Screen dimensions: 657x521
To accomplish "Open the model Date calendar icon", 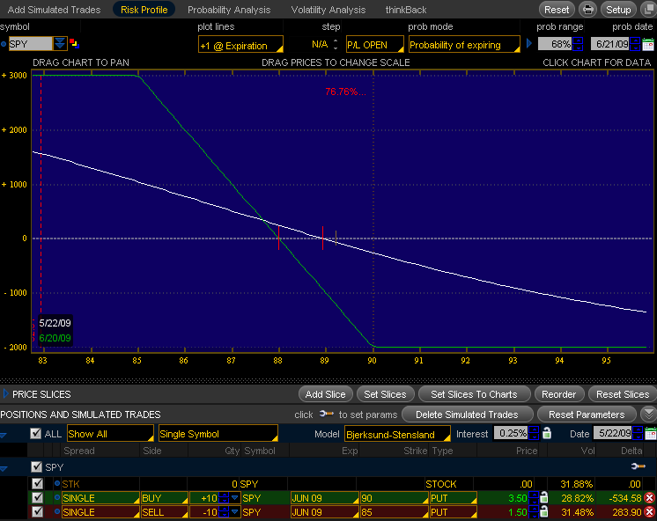I will point(650,434).
